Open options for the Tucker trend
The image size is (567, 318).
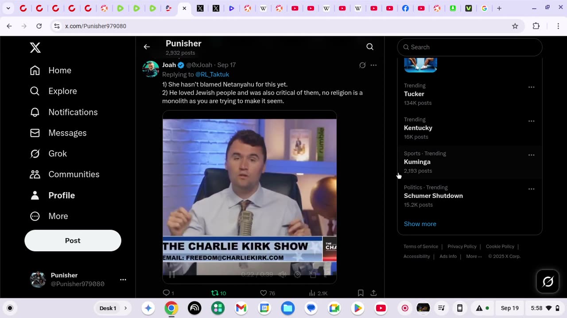tap(531, 87)
